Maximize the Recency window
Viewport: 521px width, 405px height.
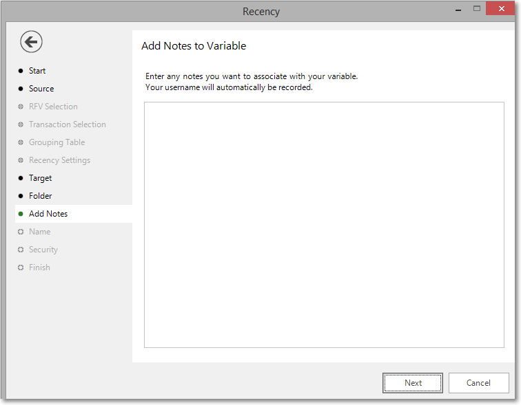point(477,9)
